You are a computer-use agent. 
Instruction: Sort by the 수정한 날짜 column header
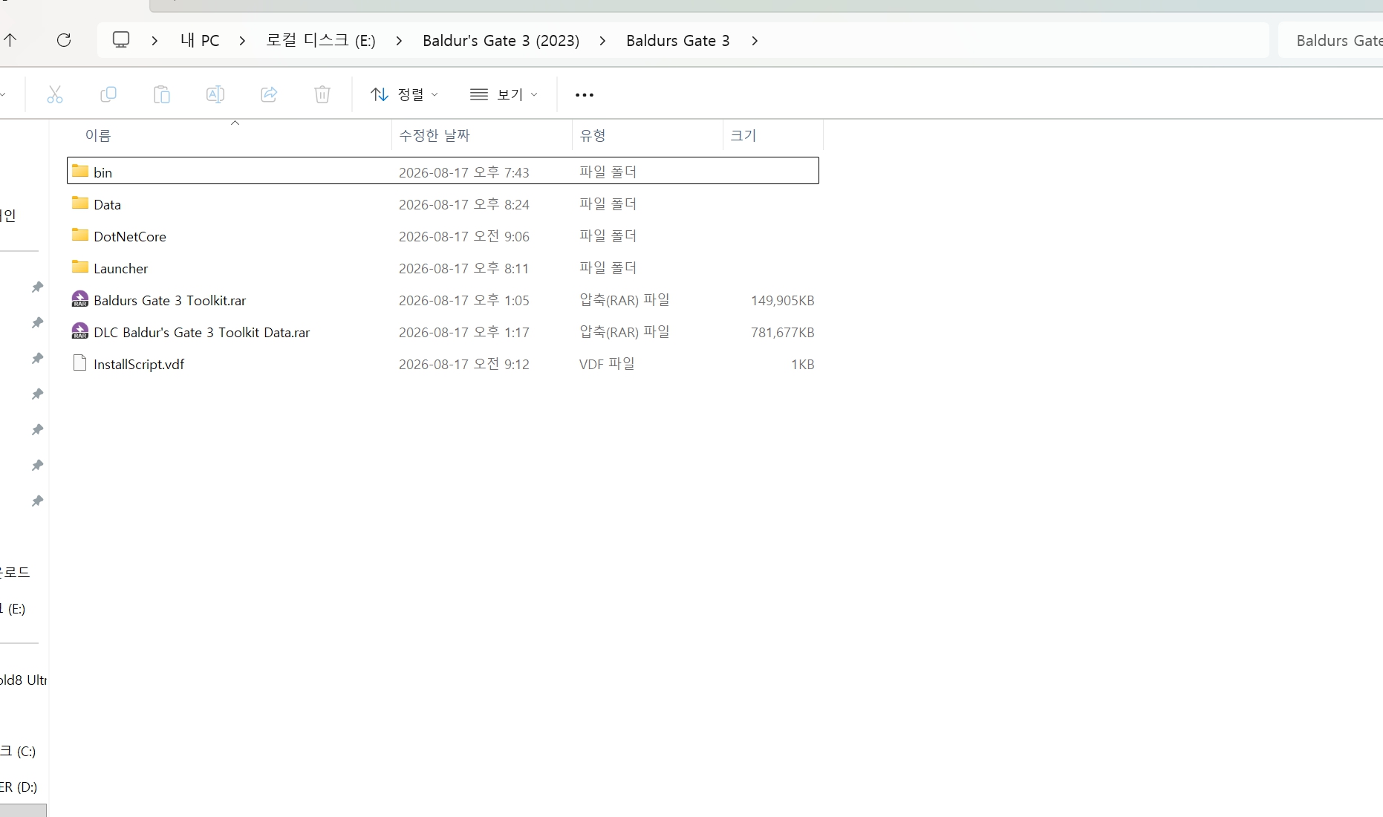[x=435, y=135]
